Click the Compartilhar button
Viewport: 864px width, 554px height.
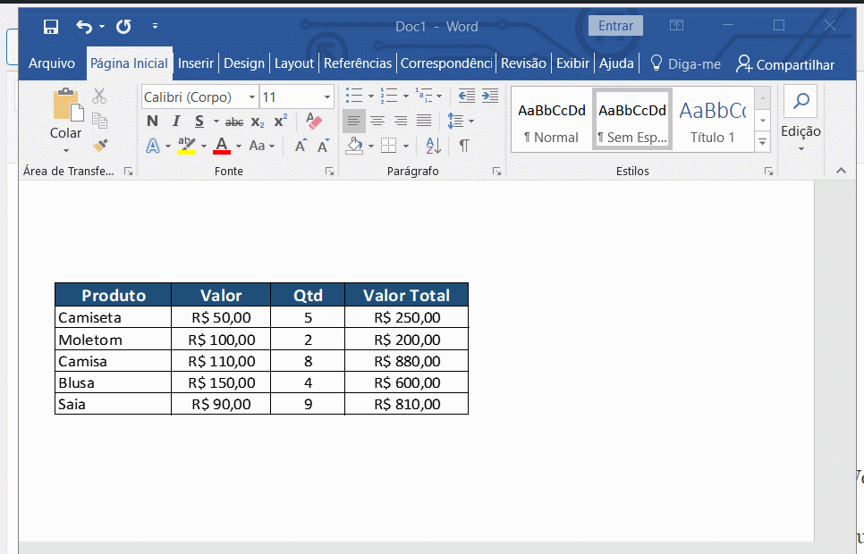pyautogui.click(x=784, y=64)
